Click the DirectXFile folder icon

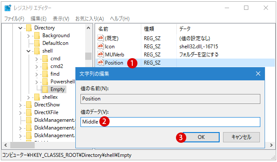(x=29, y=112)
